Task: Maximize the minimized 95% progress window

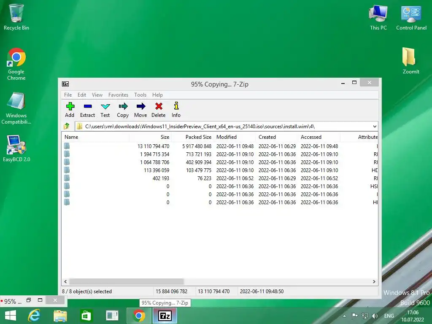Action: click(x=40, y=300)
